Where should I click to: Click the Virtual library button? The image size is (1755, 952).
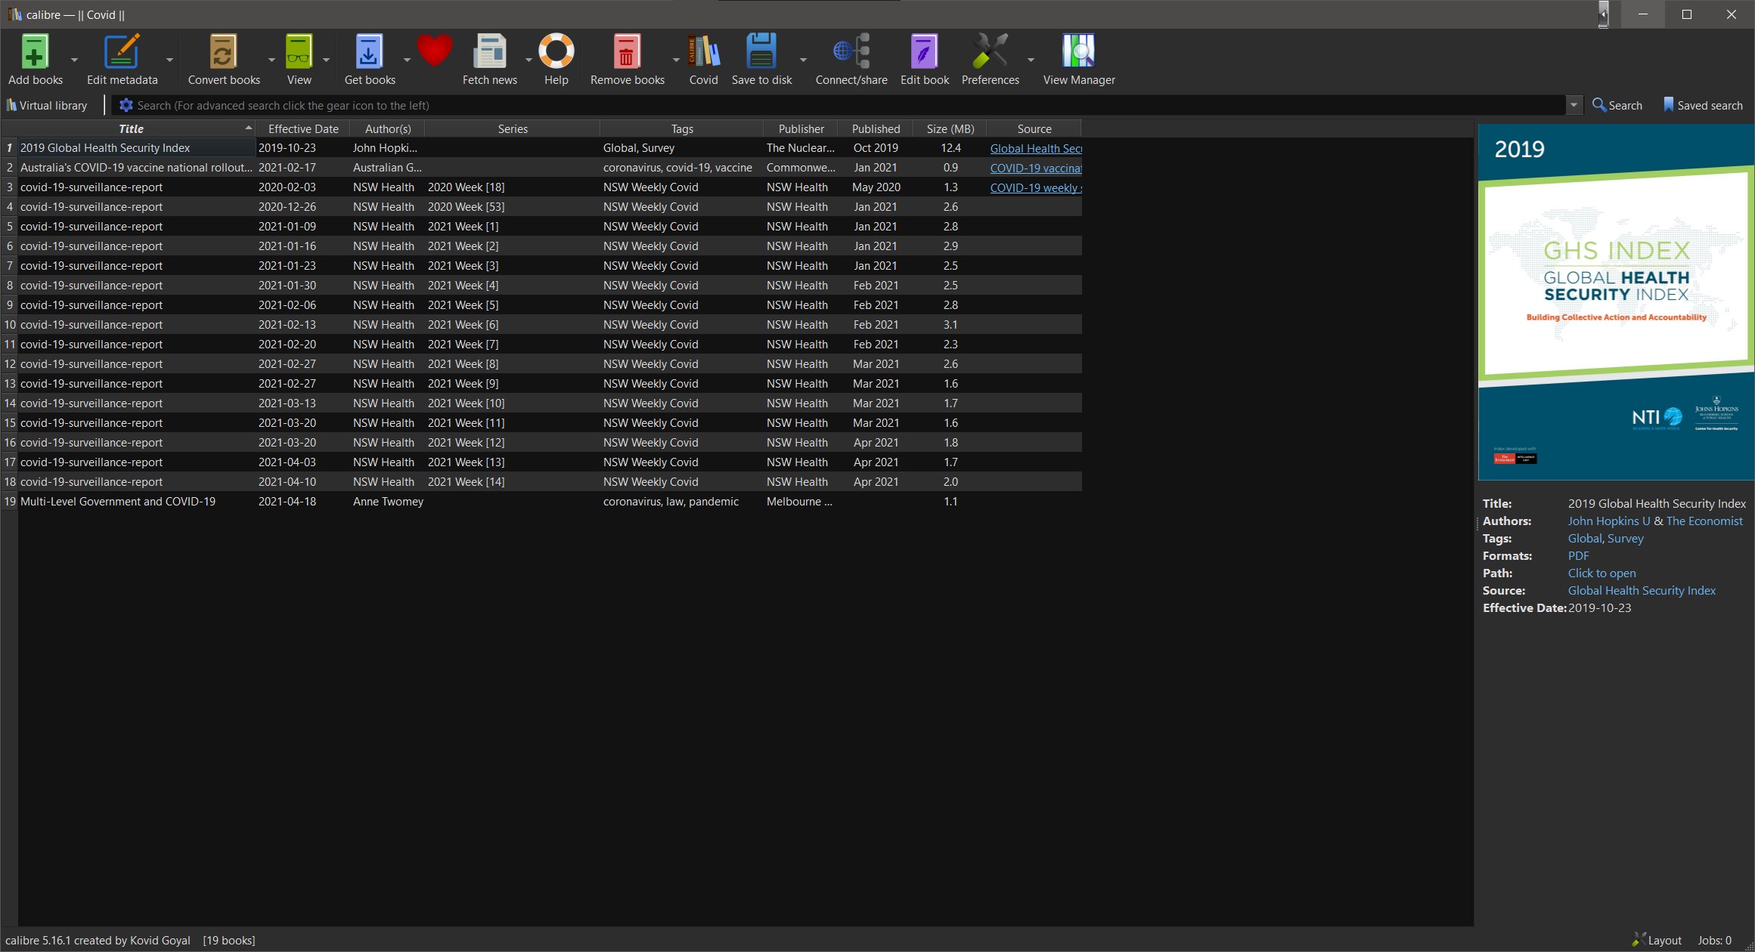pyautogui.click(x=47, y=105)
